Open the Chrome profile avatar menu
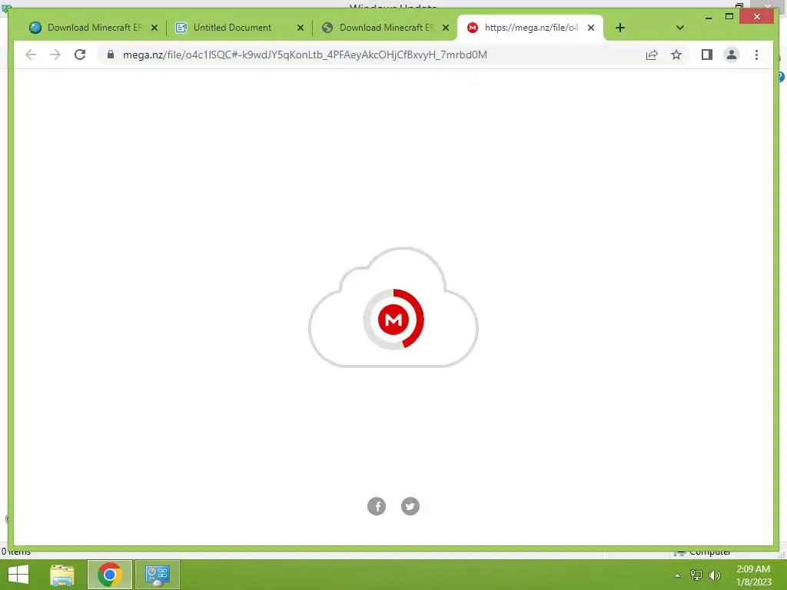 click(x=732, y=55)
